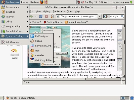Open Firefox Help menu
Image resolution: width=134 pixels, height=100 pixels.
tap(77, 11)
